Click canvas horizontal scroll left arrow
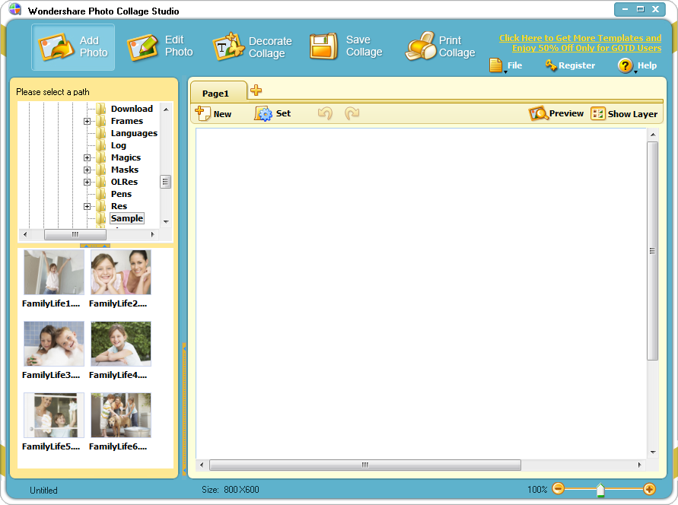 202,465
